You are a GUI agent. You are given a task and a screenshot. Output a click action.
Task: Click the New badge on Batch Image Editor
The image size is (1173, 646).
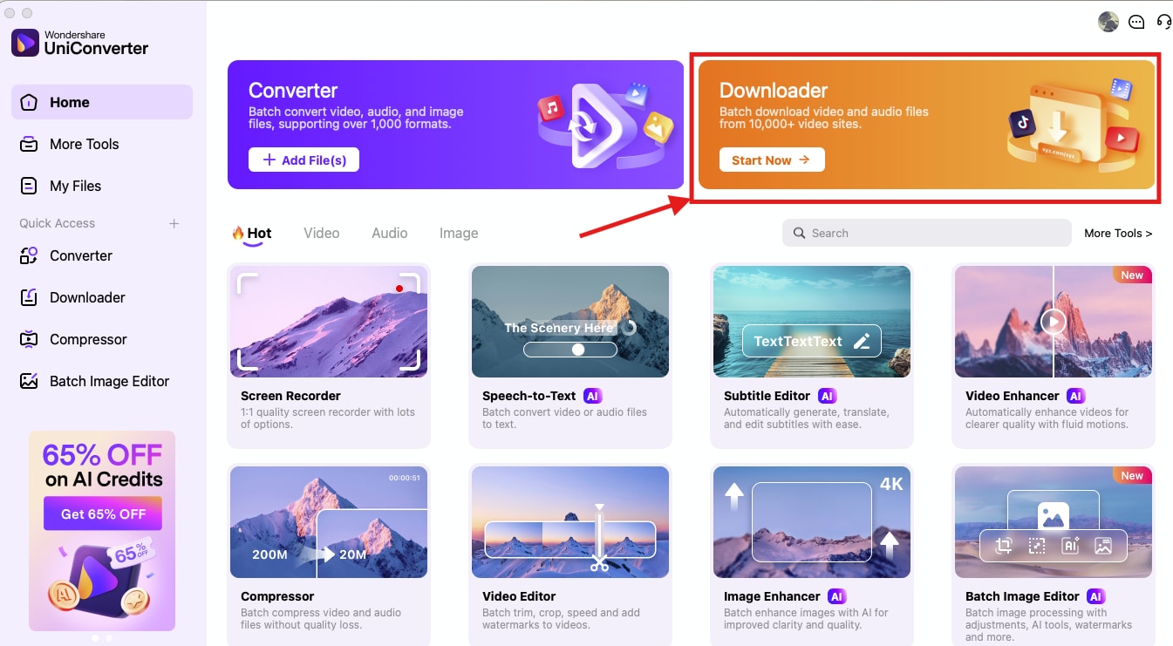click(x=1132, y=475)
